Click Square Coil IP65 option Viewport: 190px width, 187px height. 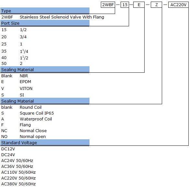click(x=37, y=113)
